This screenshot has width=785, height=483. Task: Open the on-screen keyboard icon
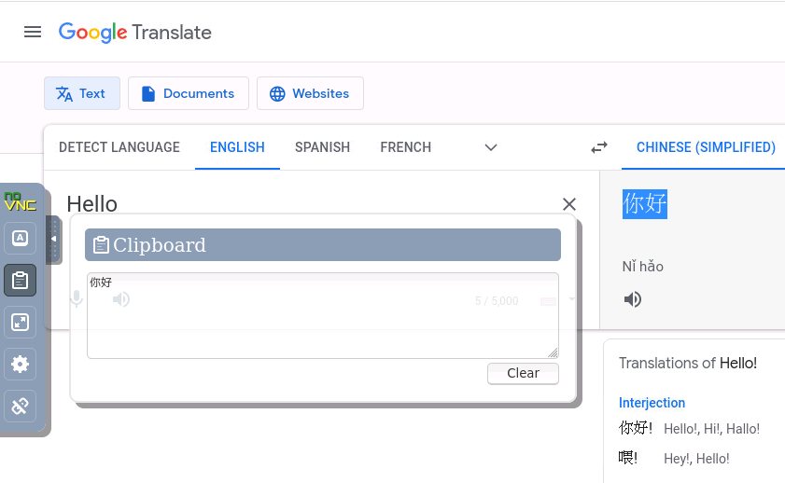[x=548, y=301]
